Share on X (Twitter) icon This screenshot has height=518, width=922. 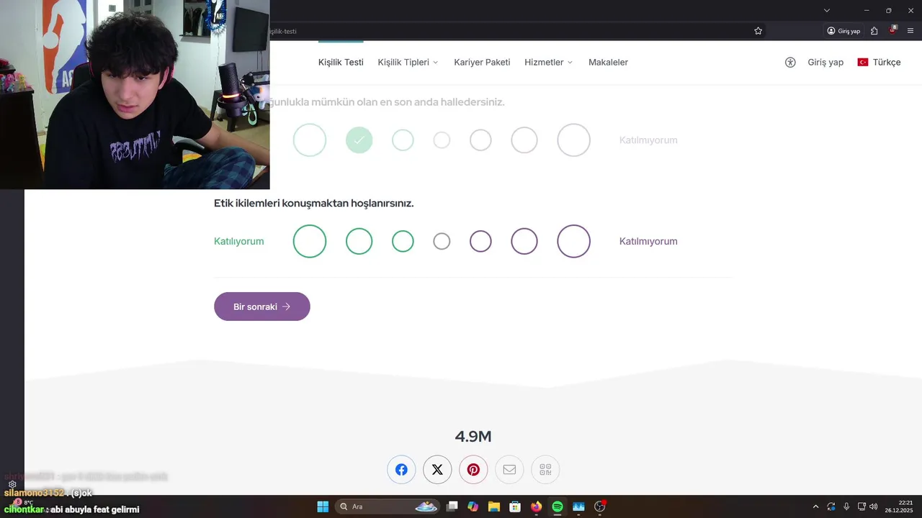click(x=437, y=470)
